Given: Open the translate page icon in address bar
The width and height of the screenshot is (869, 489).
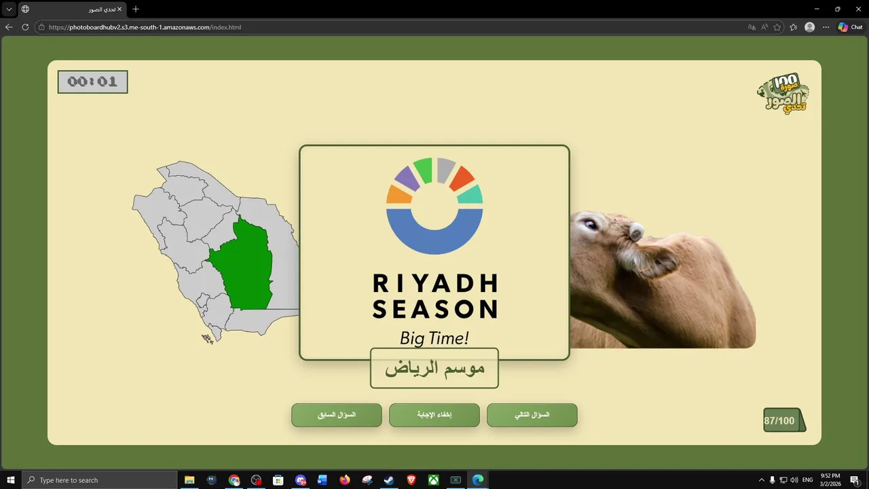Looking at the screenshot, I should 752,27.
